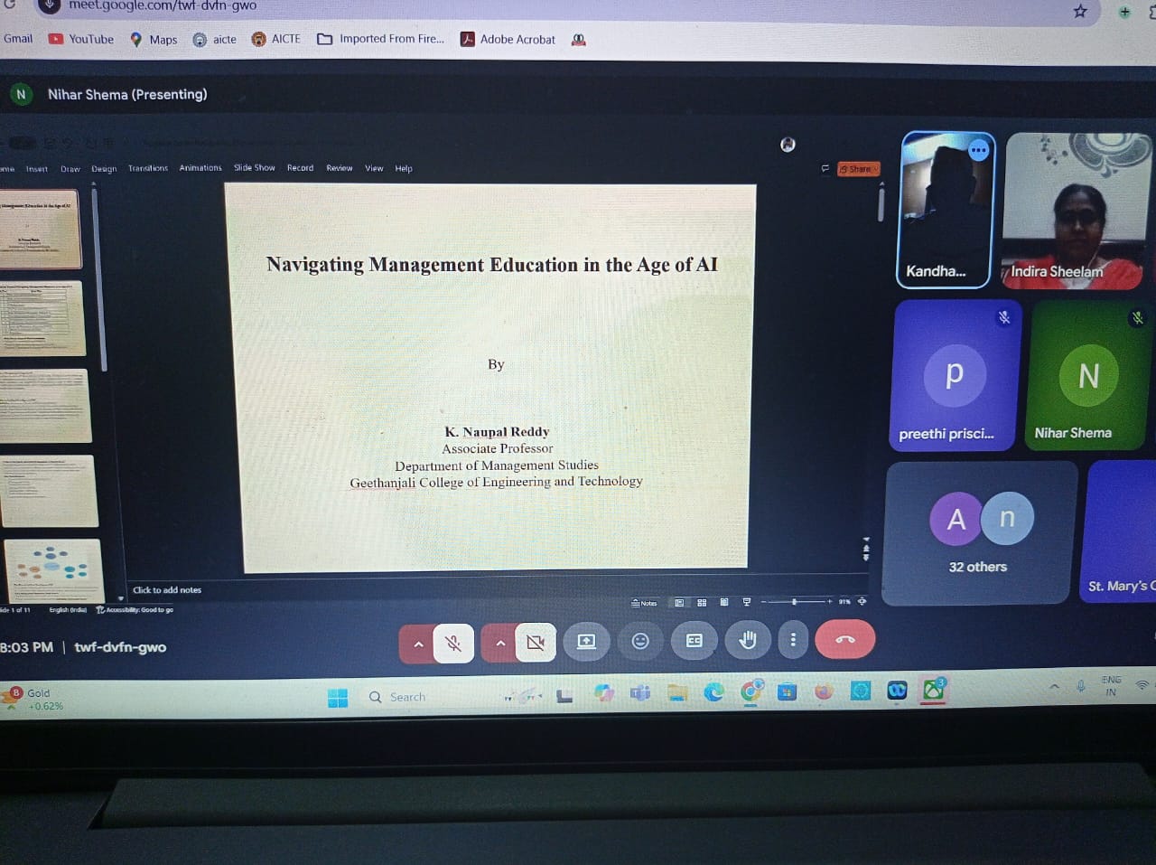The height and width of the screenshot is (865, 1156).
Task: Expand the microphone audio settings arrow
Action: point(417,644)
